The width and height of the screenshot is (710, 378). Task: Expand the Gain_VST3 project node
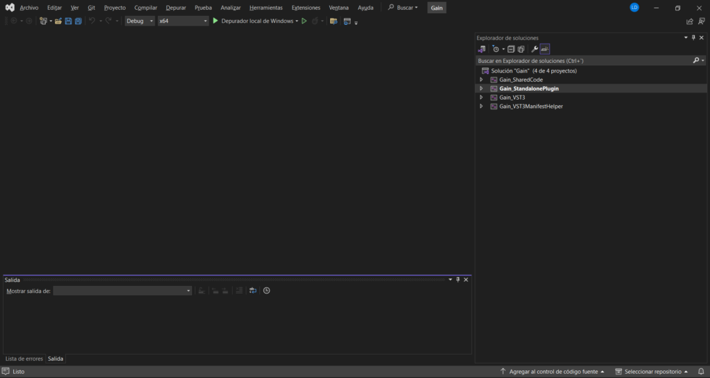click(x=481, y=97)
